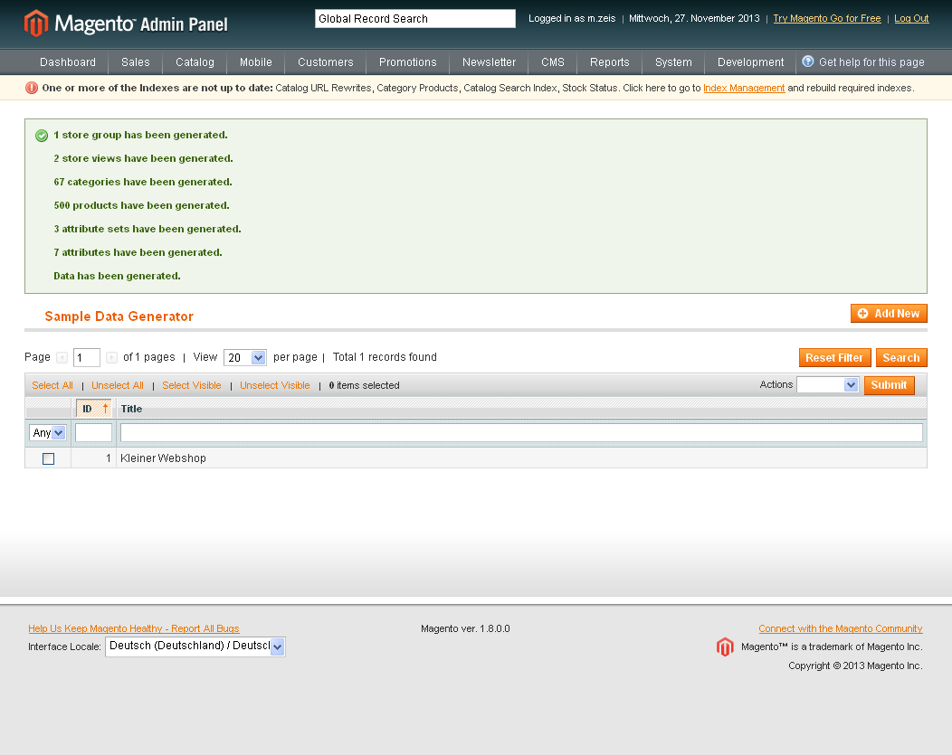Click '2 store views have been generated.'

pyautogui.click(x=143, y=159)
